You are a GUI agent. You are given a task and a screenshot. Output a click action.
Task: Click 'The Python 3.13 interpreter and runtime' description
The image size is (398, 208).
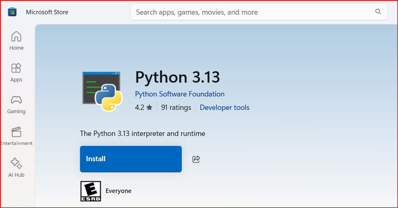coord(142,134)
